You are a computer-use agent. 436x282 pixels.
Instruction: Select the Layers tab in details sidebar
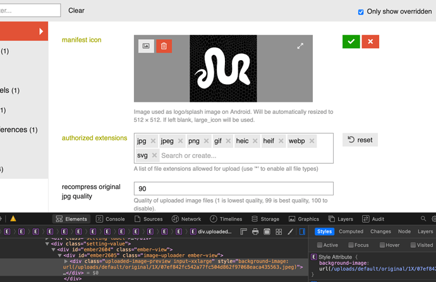[x=425, y=231]
